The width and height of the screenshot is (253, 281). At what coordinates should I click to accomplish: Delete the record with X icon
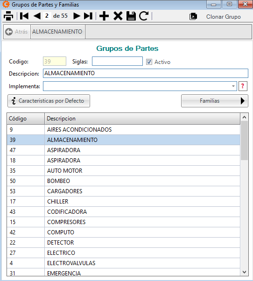(x=118, y=16)
